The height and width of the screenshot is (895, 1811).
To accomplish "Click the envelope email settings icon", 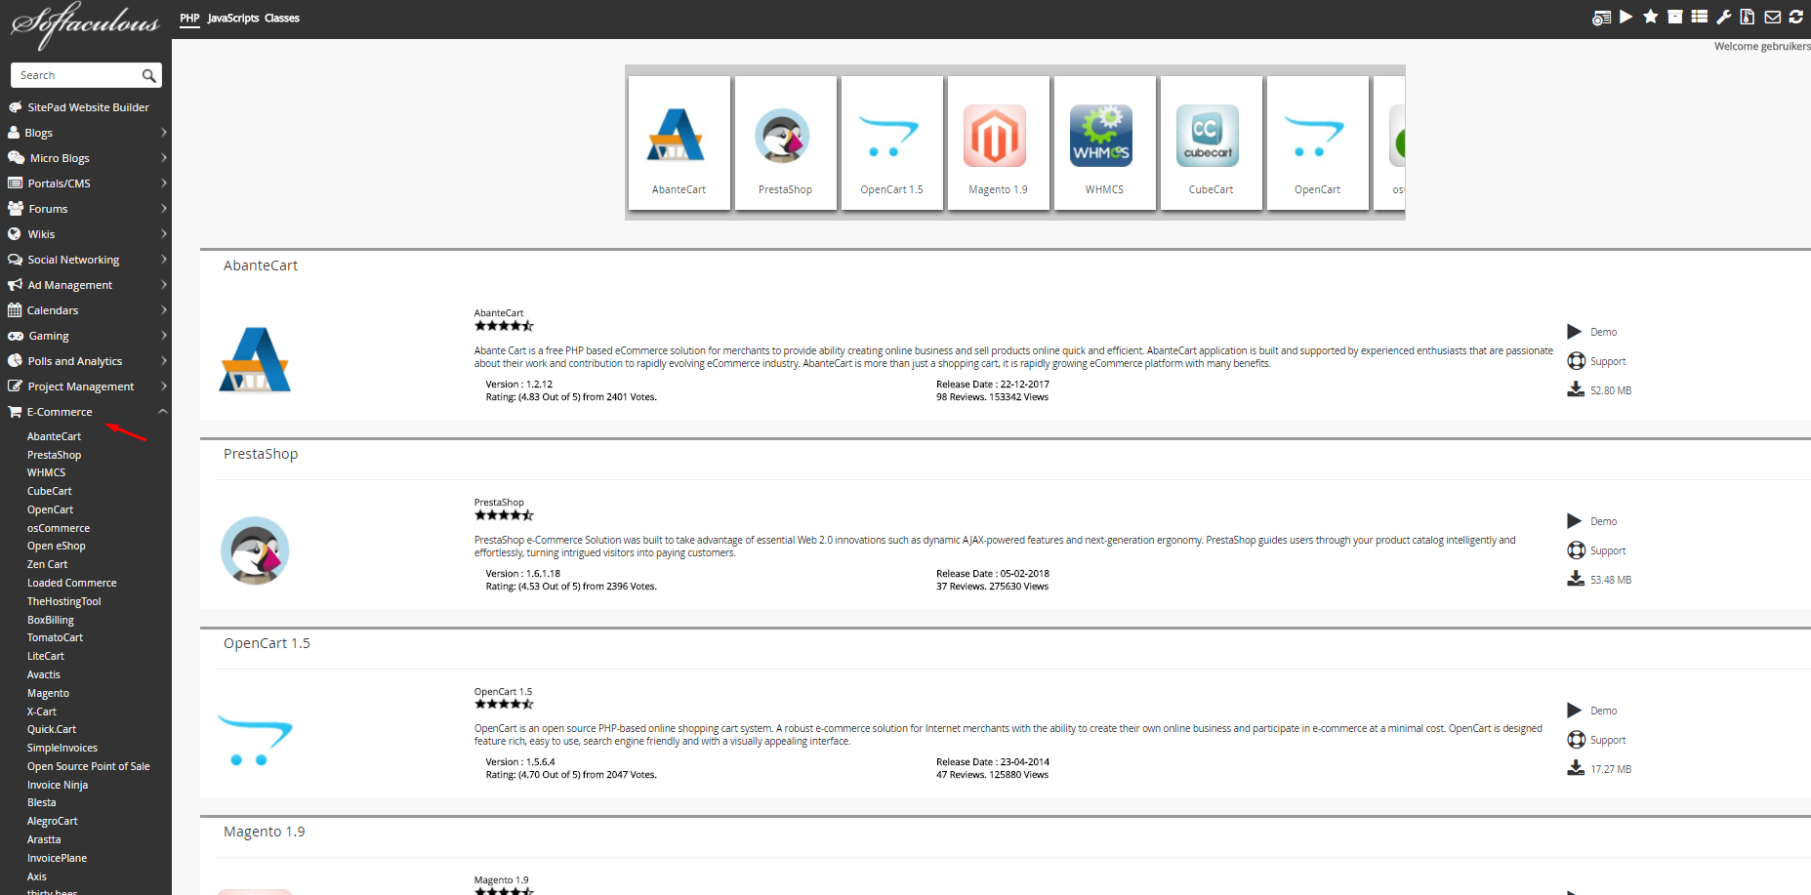I will (x=1772, y=17).
